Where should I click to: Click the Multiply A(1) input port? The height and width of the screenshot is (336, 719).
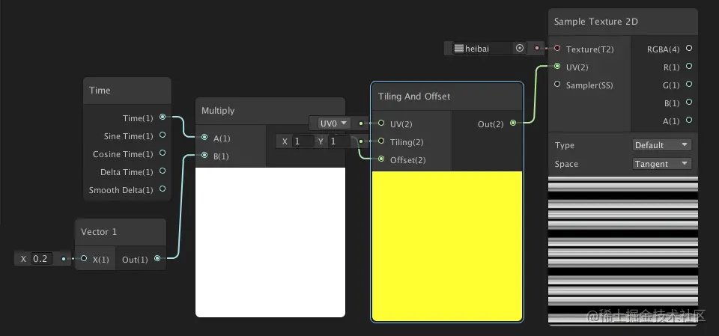pos(204,138)
